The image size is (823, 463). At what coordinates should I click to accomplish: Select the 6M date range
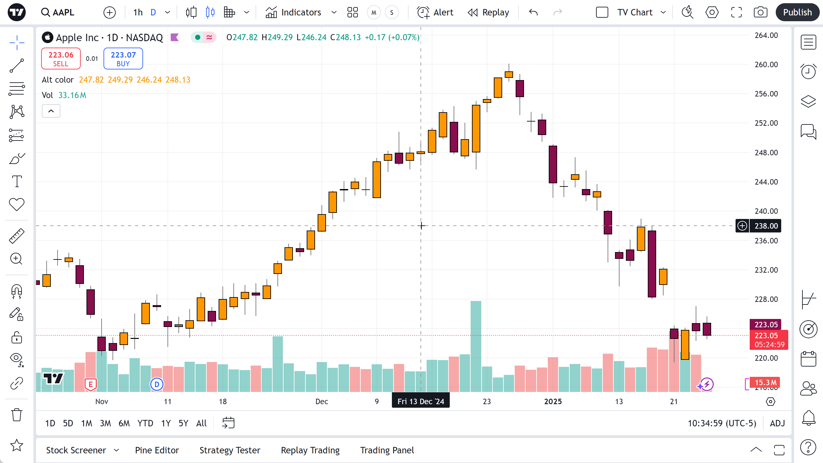124,423
